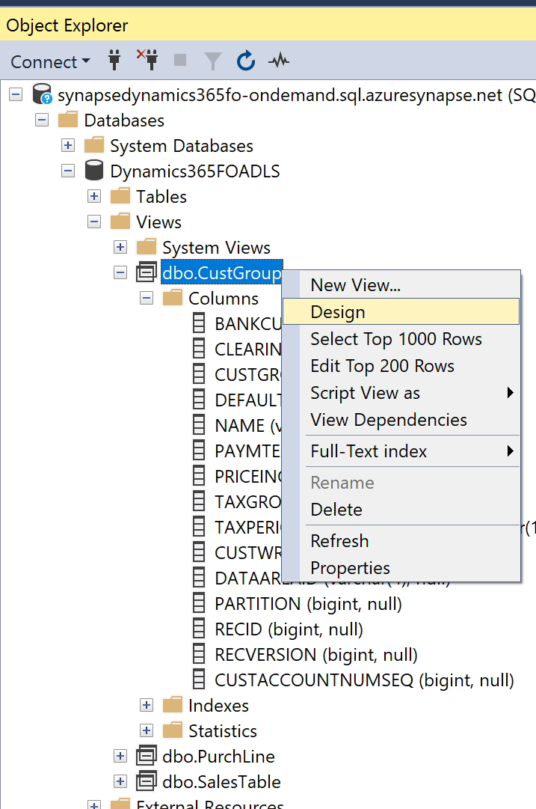Collapse the dbo.CustGroup view node
The image size is (536, 809).
120,272
